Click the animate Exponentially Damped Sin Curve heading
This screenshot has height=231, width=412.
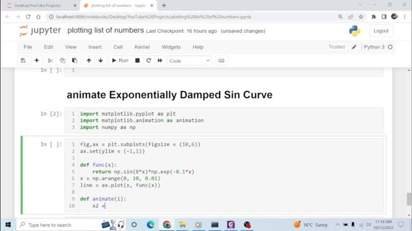[x=169, y=95]
